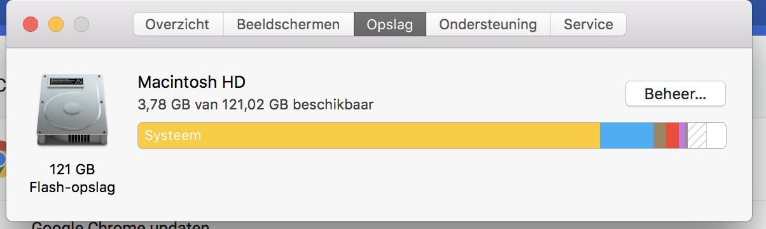Click the white free space segment
Viewport: 766px width, 229px height.
pyautogui.click(x=716, y=135)
